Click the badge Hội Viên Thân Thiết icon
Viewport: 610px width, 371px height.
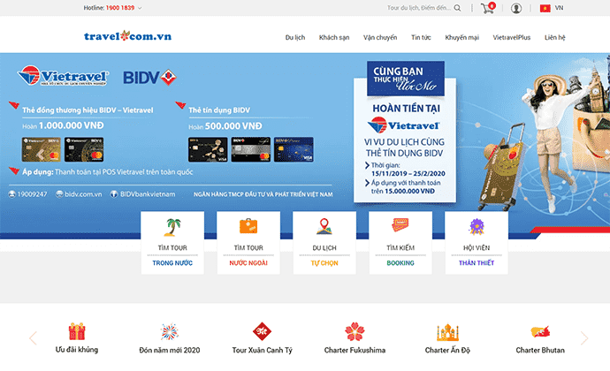coord(477,227)
